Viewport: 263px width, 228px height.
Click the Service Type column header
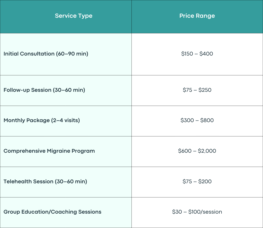click(66, 17)
